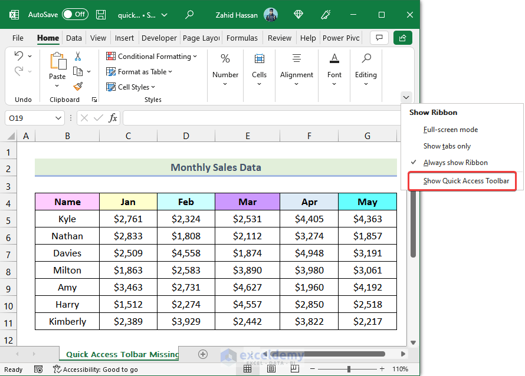Click the Paste icon
The image size is (525, 376).
(57, 61)
